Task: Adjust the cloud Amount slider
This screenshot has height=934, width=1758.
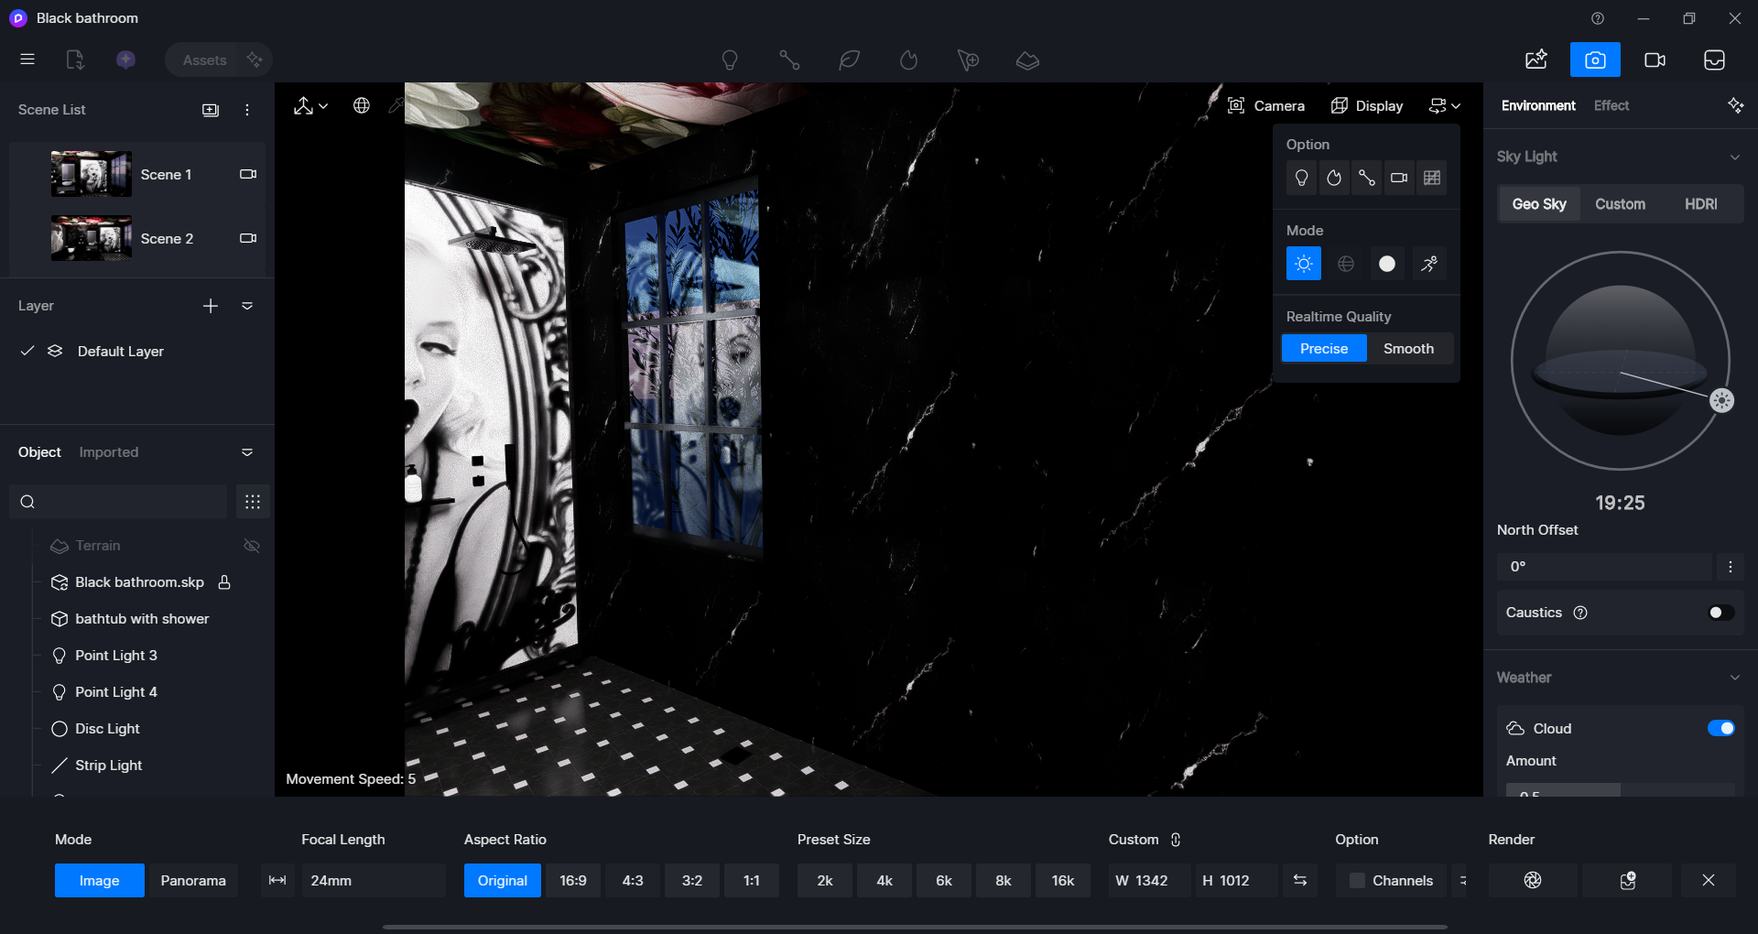Action: (x=1621, y=790)
